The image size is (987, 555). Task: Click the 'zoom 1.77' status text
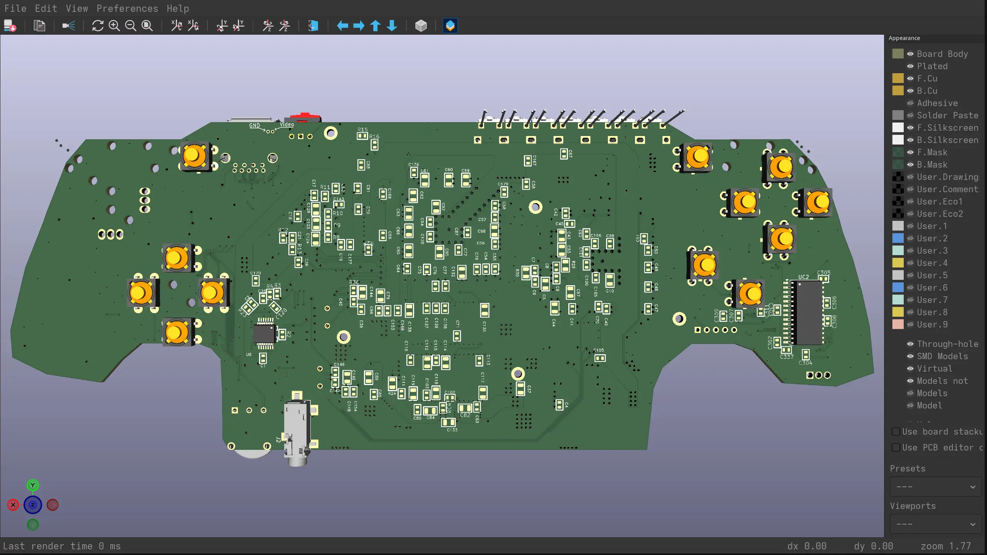tap(946, 546)
